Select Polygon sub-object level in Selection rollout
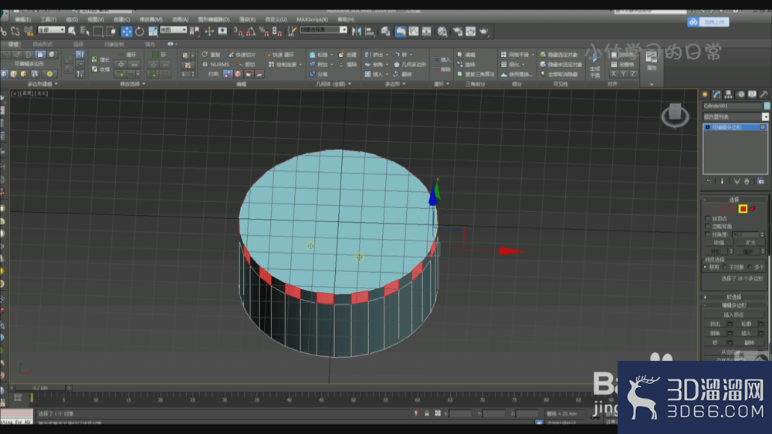This screenshot has width=772, height=434. click(x=743, y=209)
